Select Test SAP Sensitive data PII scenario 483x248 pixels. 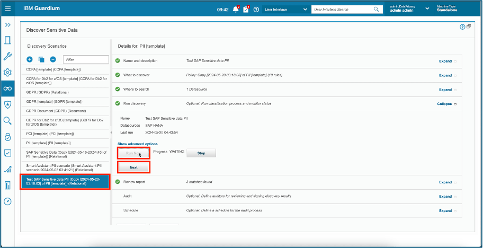pos(65,181)
